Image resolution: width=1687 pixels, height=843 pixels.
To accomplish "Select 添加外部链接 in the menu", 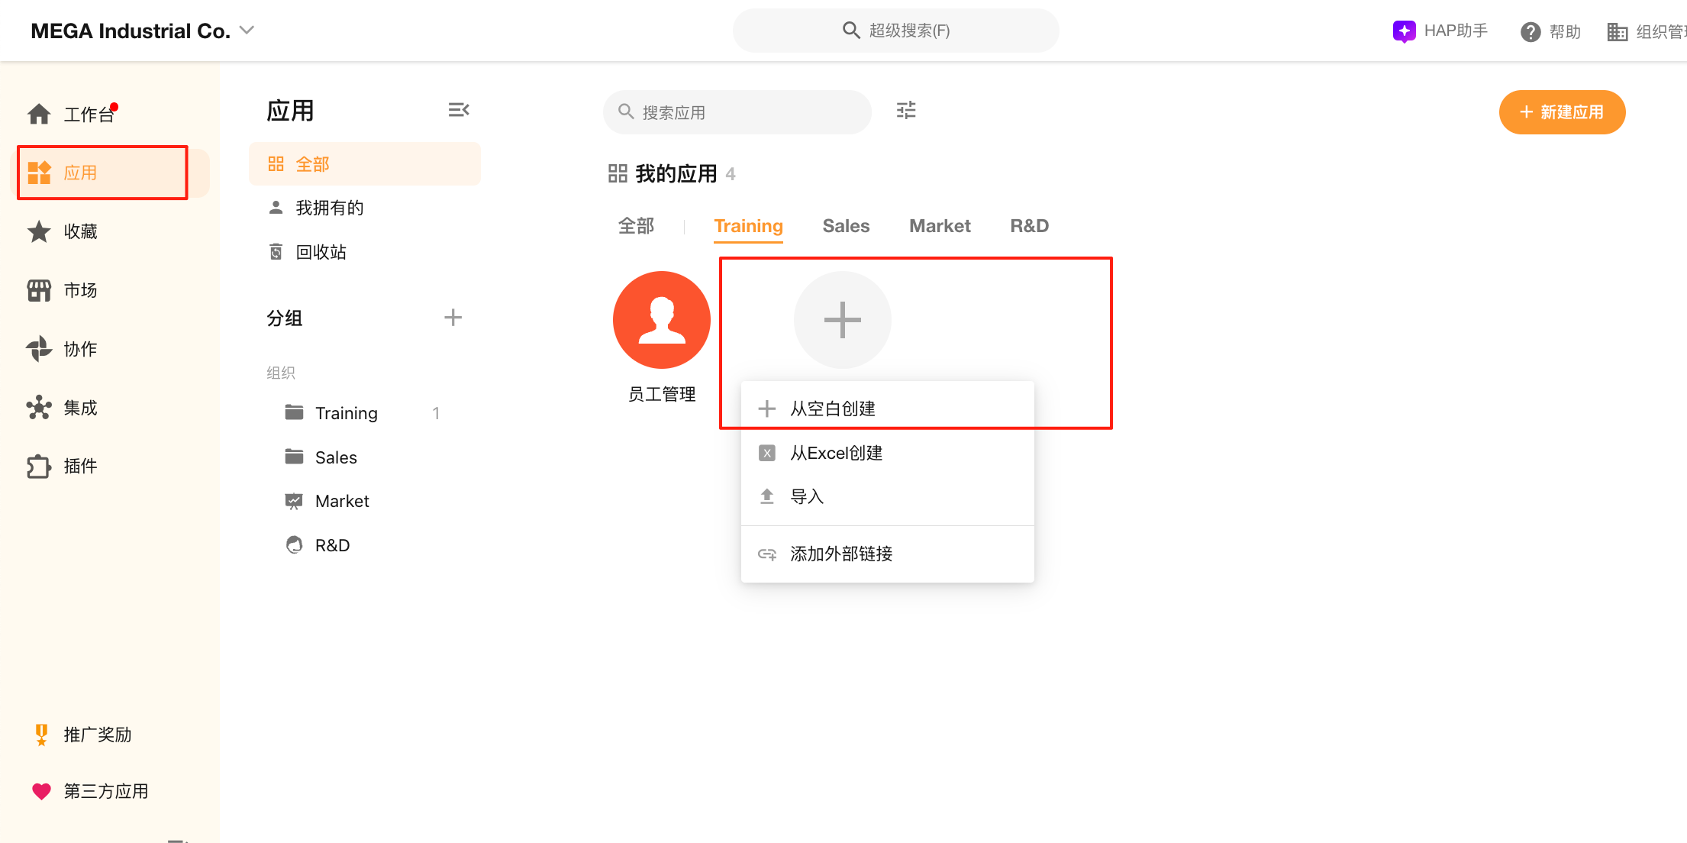I will coord(841,554).
